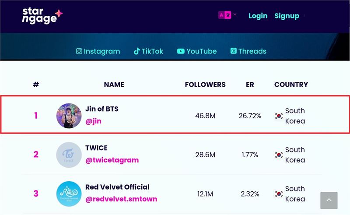Screen dimensions: 350x215
Task: Click the ER column header
Action: [x=250, y=85]
